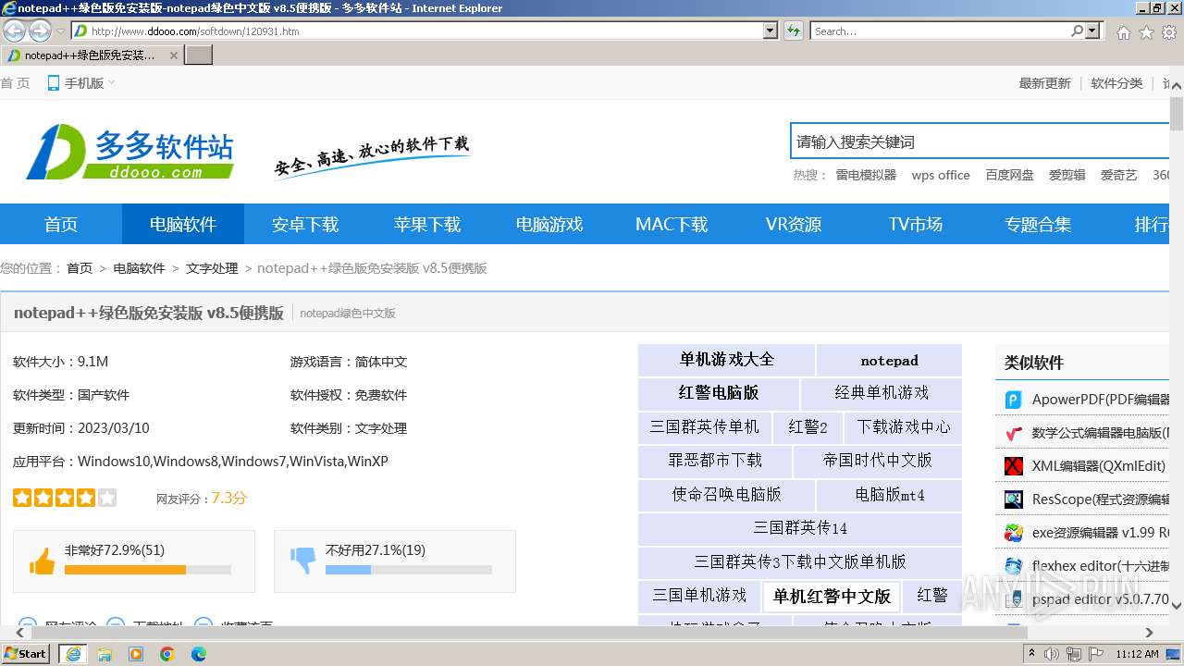This screenshot has width=1184, height=666.
Task: Open media player from taskbar
Action: click(x=136, y=654)
